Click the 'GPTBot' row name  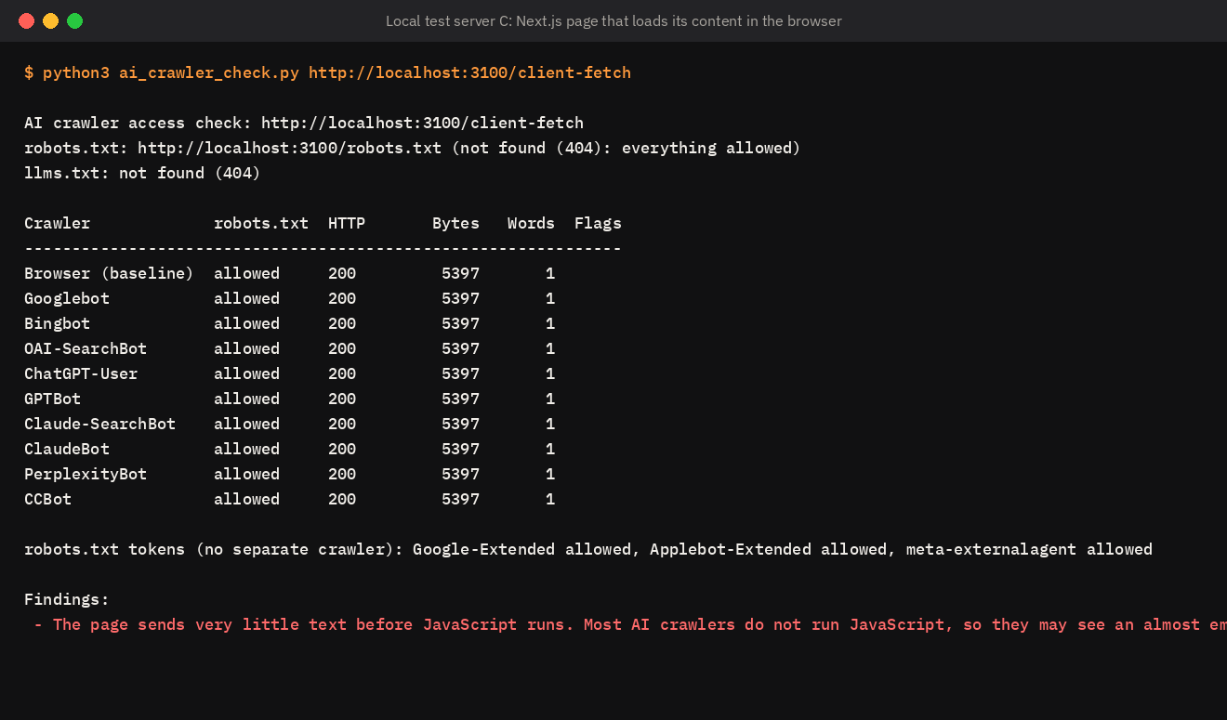tap(53, 399)
